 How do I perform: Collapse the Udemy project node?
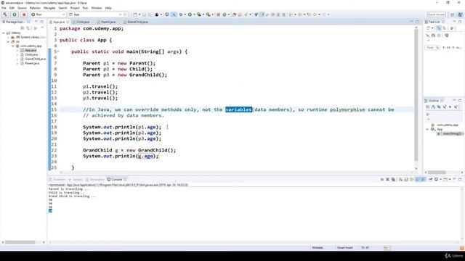point(4,33)
